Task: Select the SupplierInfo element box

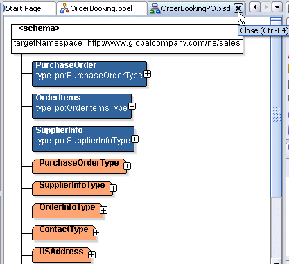Action: pos(83,139)
